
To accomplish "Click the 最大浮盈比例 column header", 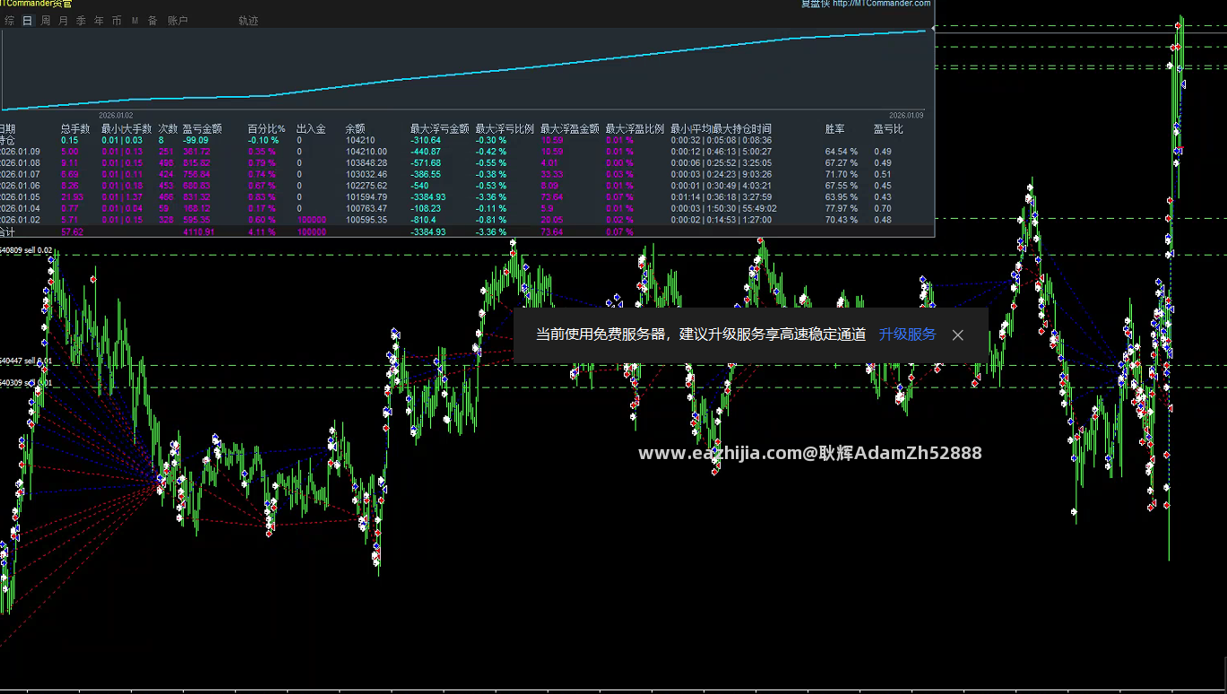I will coord(635,129).
